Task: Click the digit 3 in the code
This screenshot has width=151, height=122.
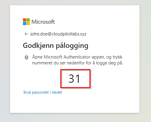Action: tap(71, 79)
